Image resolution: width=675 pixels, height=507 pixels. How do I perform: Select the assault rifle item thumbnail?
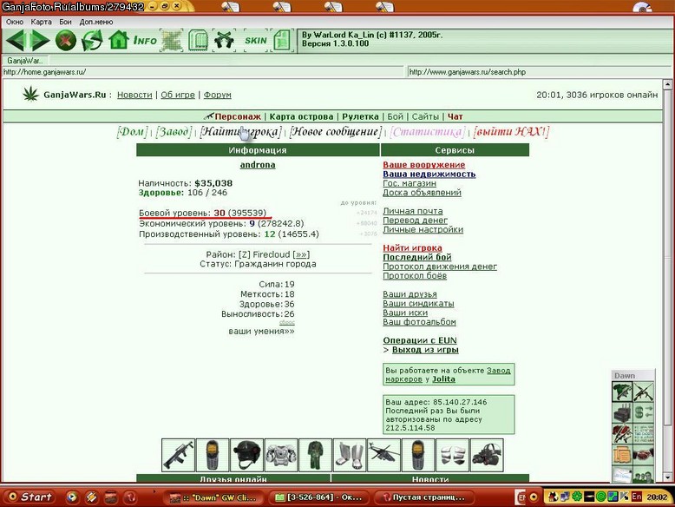pos(178,455)
